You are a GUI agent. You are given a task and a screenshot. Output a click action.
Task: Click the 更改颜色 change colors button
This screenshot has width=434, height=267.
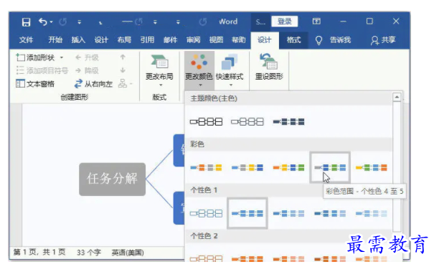point(199,70)
